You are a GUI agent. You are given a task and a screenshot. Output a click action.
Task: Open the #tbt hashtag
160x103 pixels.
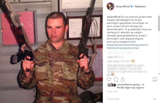click(133, 42)
